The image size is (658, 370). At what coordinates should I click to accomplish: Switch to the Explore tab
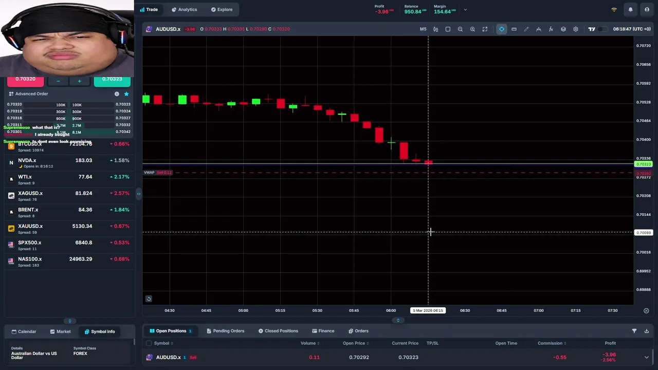(x=222, y=9)
